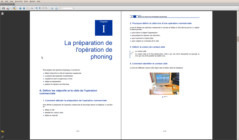Viewport: 239px width, 140px height.
Task: Click the collaborate/share icon in toolbar
Action: 15,8
